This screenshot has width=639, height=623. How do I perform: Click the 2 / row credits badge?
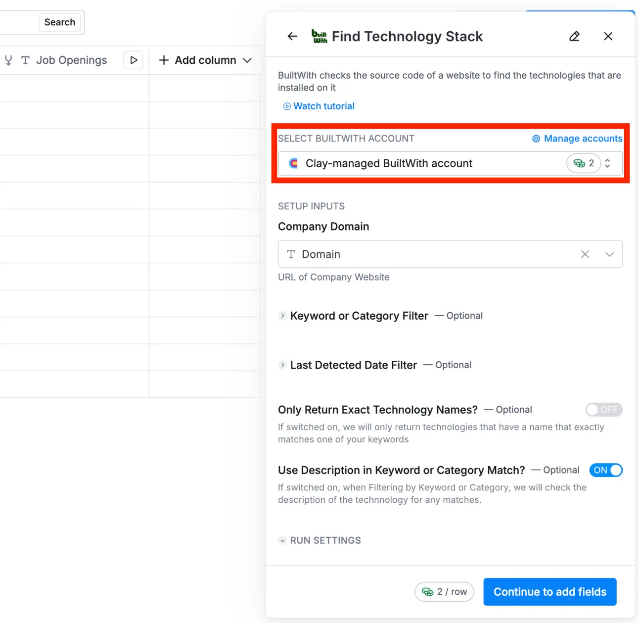444,592
